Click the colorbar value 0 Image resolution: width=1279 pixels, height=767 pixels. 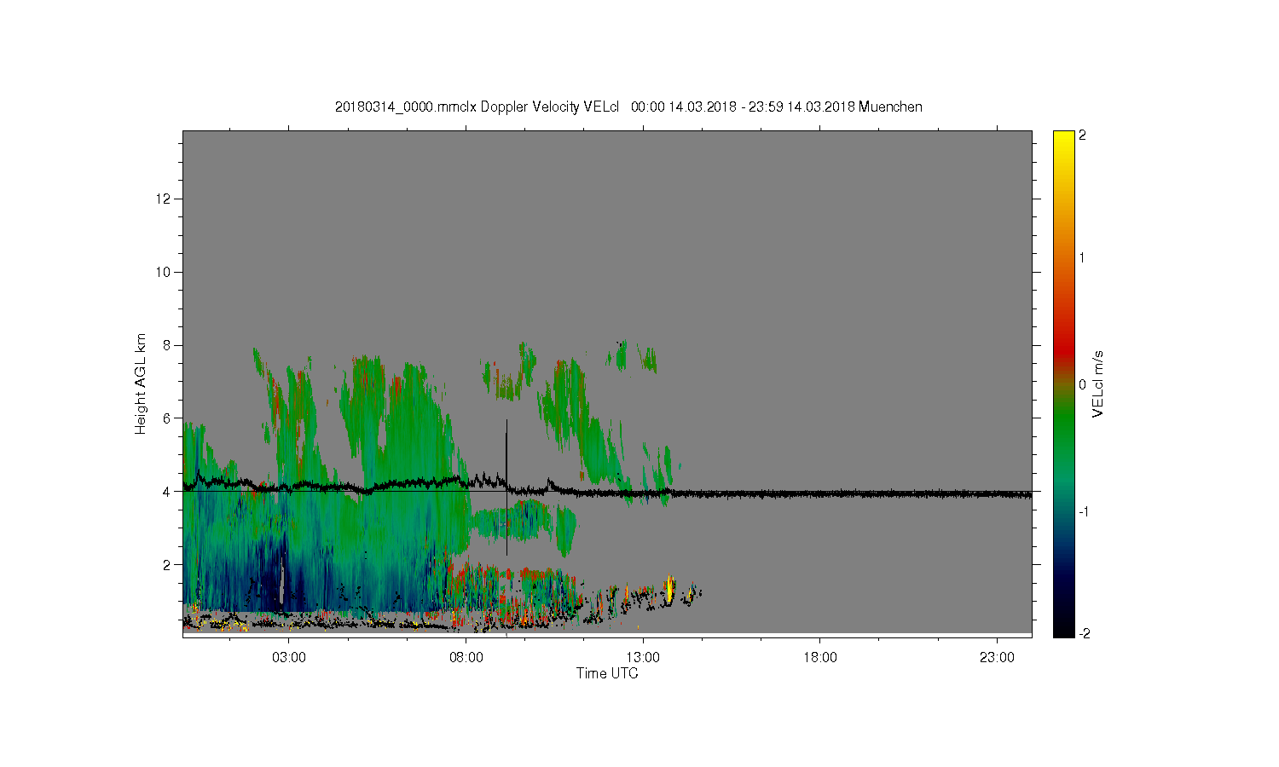point(1083,384)
